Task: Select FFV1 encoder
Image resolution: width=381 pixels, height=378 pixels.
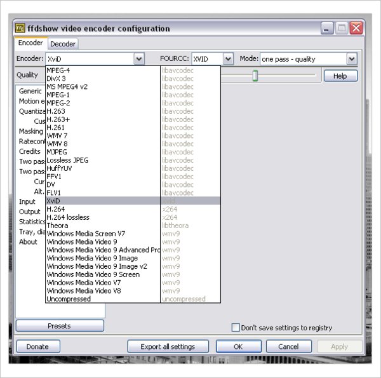Action: (x=133, y=177)
